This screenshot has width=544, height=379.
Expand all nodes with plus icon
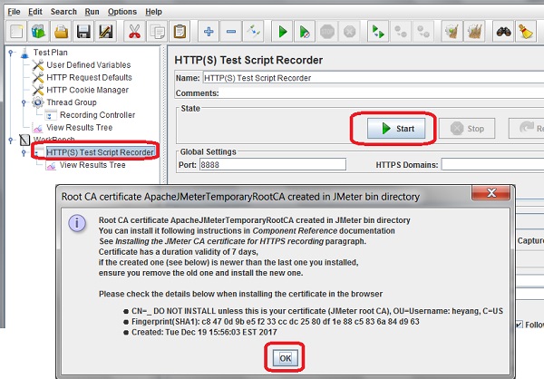click(x=209, y=32)
